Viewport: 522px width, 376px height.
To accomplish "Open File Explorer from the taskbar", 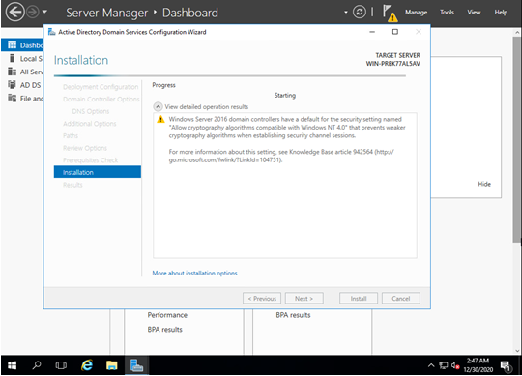I will point(112,365).
